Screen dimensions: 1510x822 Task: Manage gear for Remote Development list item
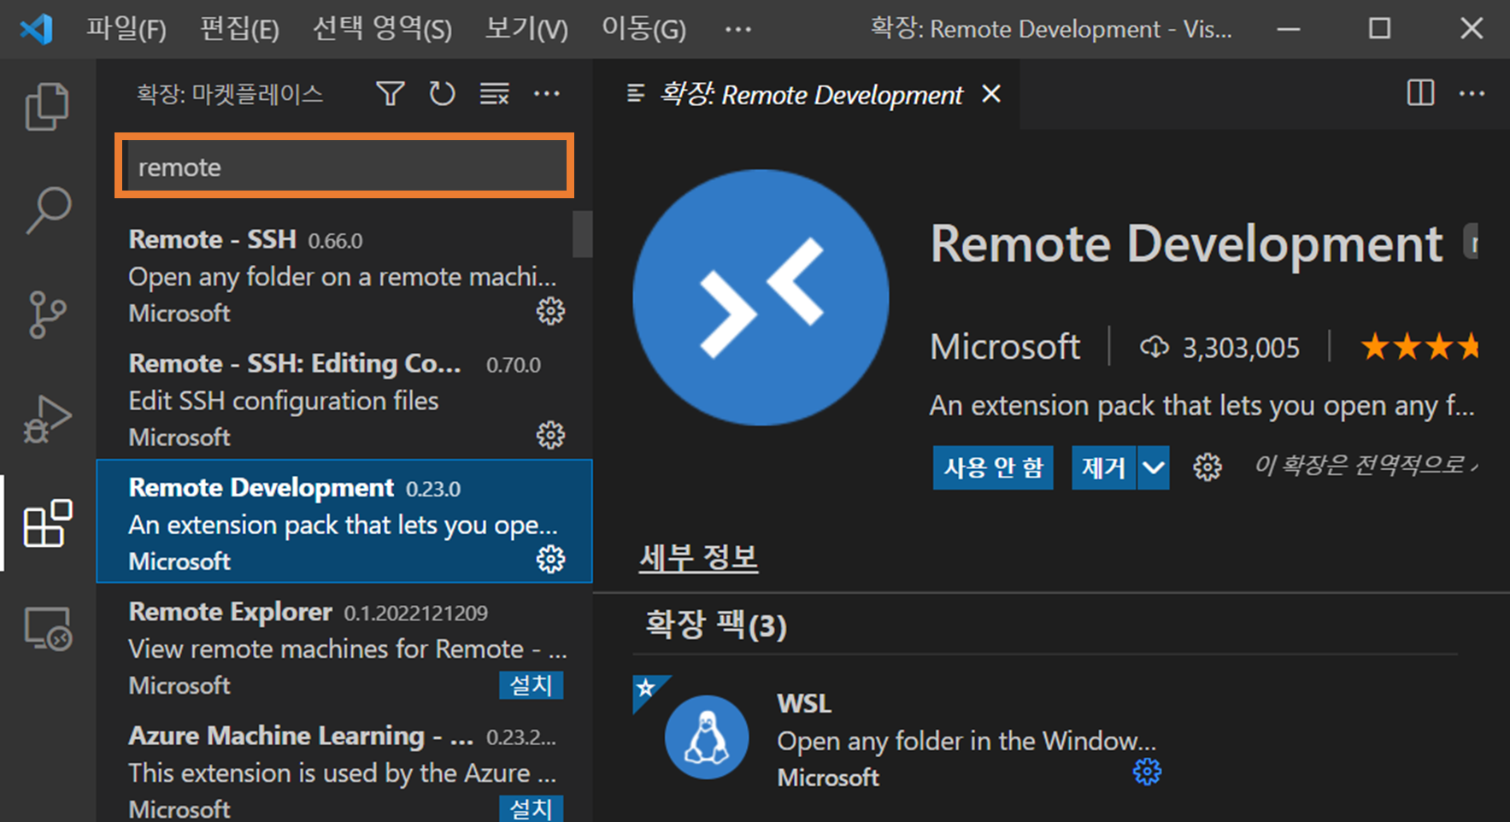(x=550, y=559)
